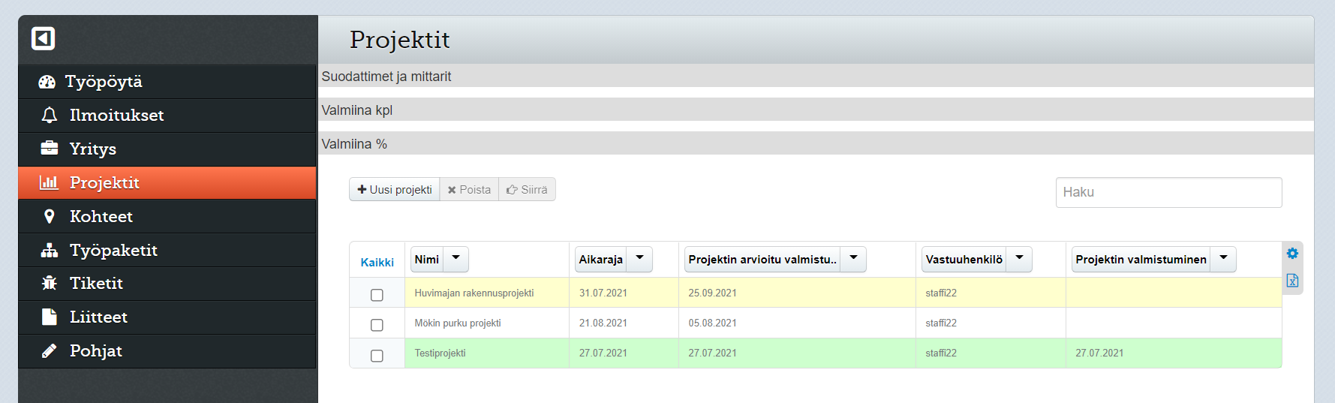Export the table with the Excel icon
This screenshot has width=1335, height=403.
coord(1292,281)
